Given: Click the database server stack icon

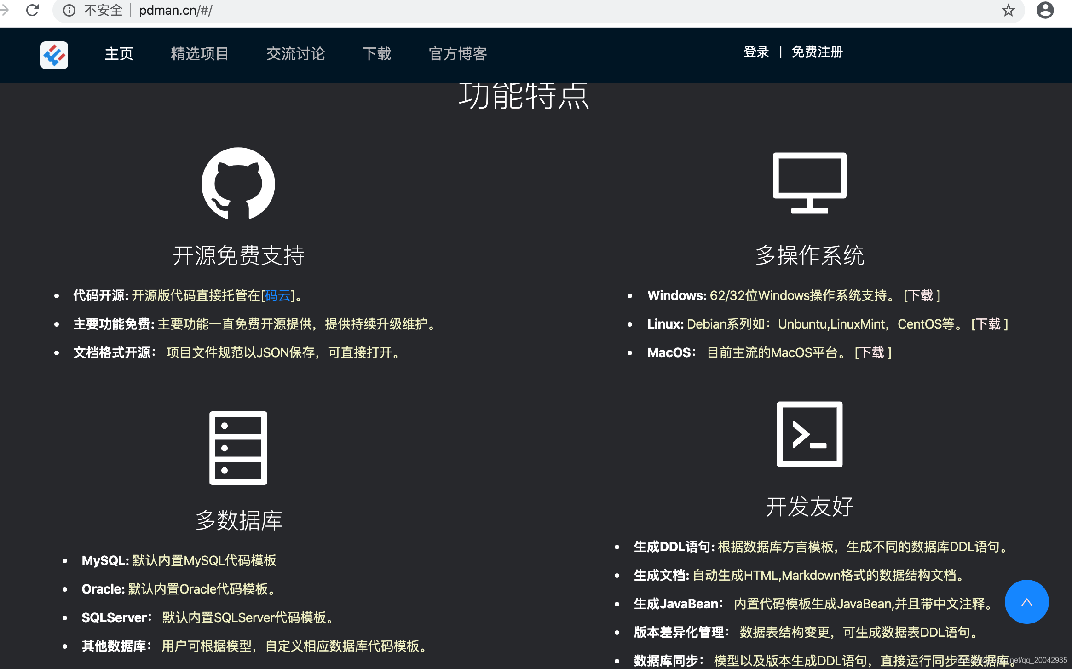Looking at the screenshot, I should point(238,448).
